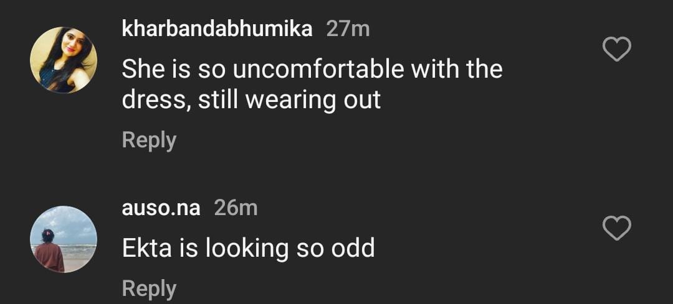673x304 pixels.
Task: Heart the "Ekta is looking so odd" comment
Action: (617, 228)
